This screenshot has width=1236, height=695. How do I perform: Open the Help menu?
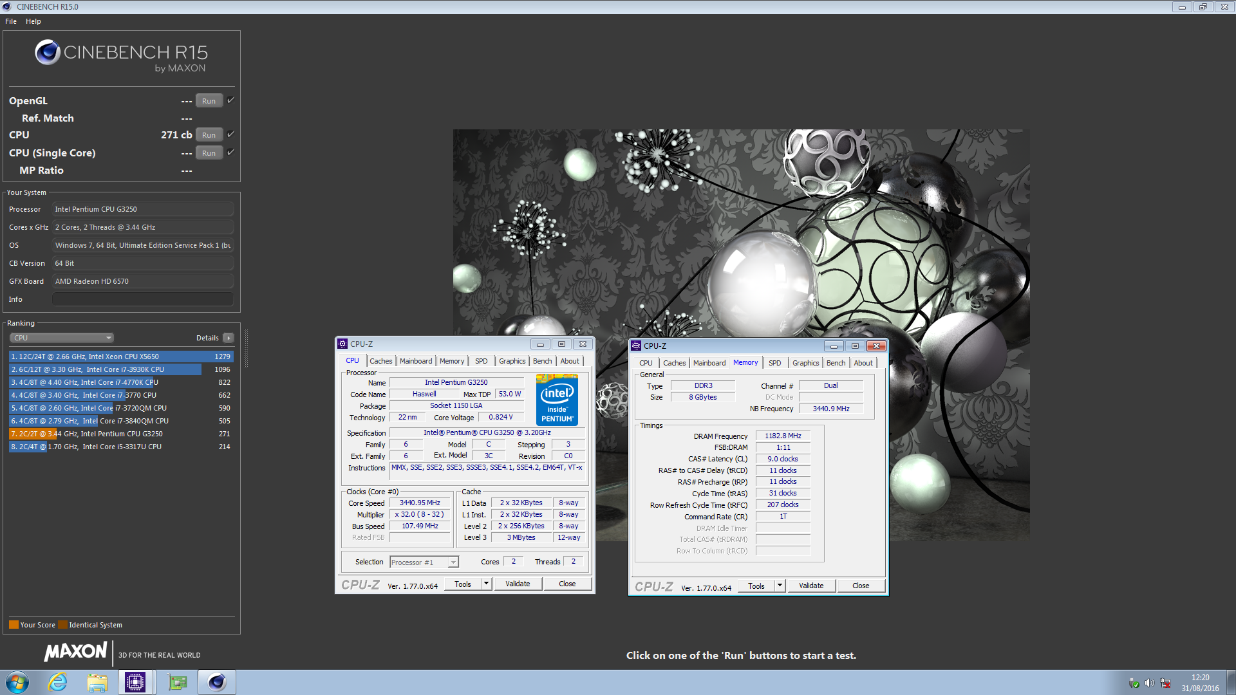[x=33, y=21]
